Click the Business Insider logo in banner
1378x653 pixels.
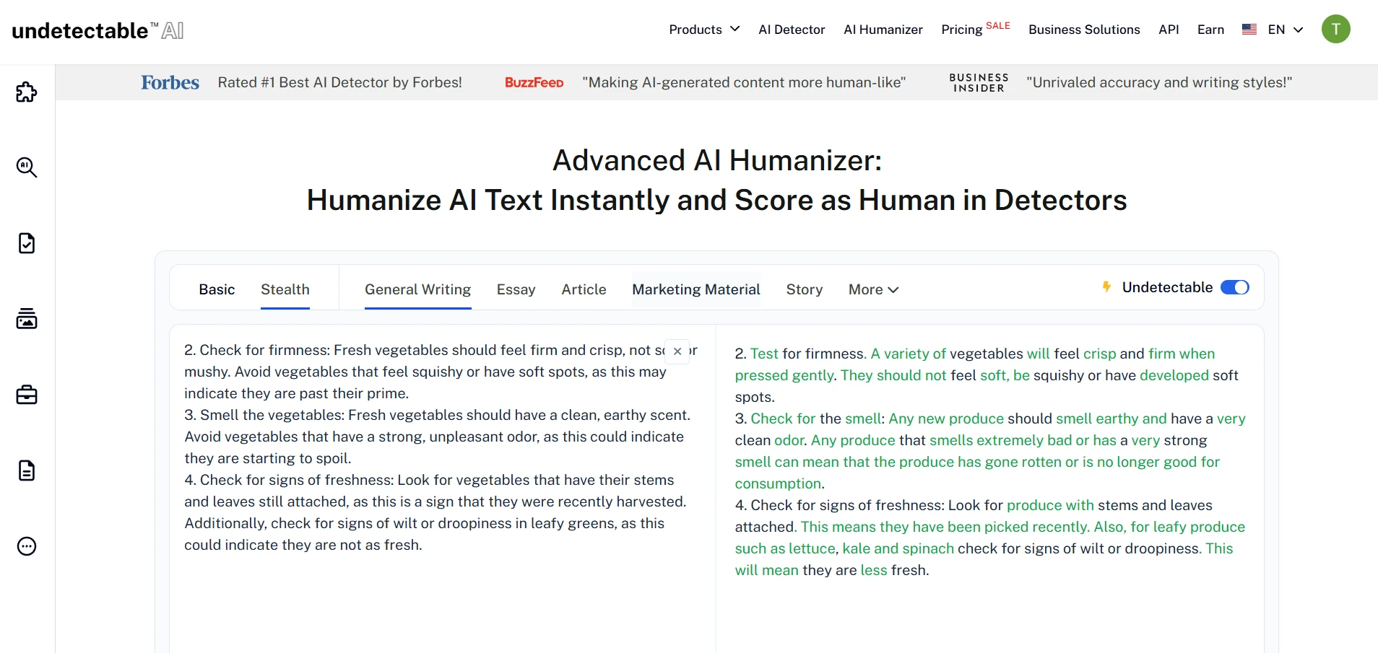click(979, 82)
